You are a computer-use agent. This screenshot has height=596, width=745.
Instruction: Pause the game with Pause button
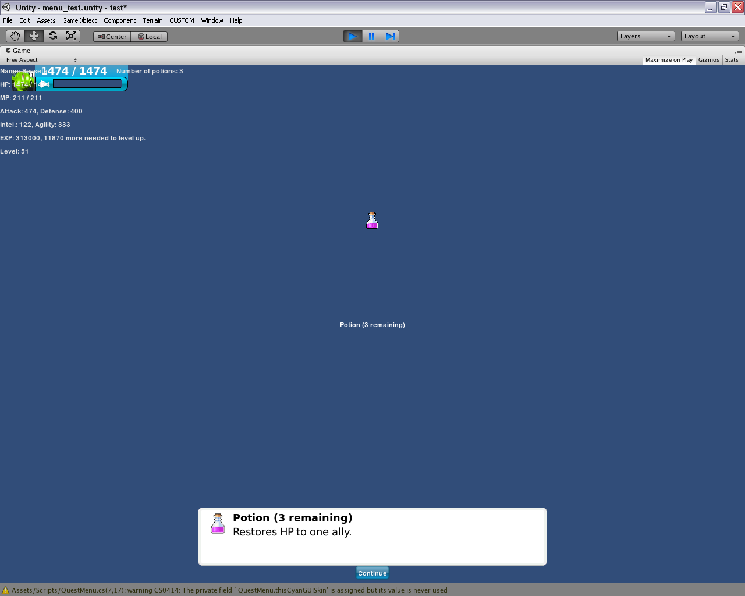click(x=371, y=36)
